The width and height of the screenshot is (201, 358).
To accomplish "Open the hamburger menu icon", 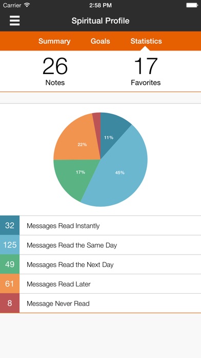I will click(x=14, y=21).
